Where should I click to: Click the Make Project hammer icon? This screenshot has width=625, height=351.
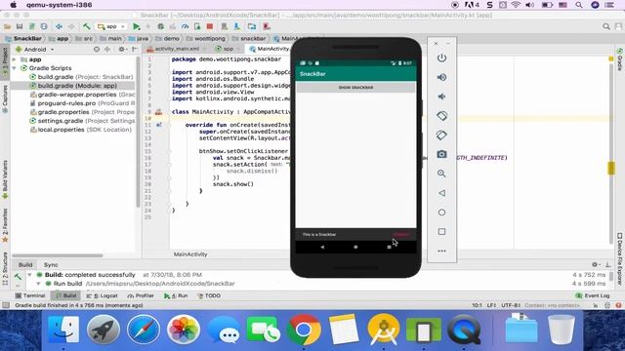(87, 26)
